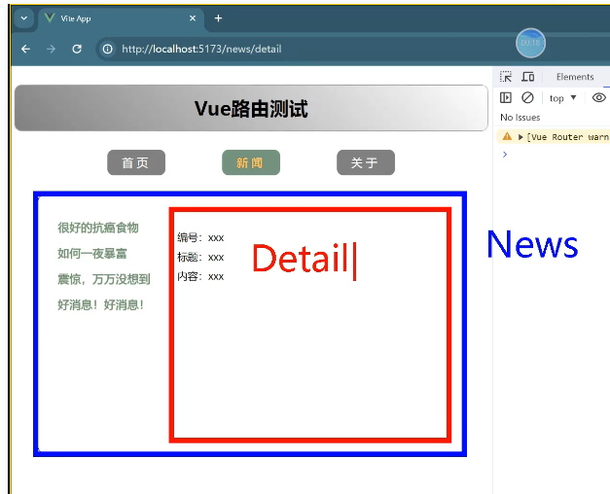
Task: Open news link 如何一夜暴富
Action: [x=92, y=254]
